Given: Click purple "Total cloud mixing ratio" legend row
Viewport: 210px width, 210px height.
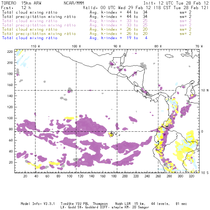Looking at the screenshot, I should click(30, 21).
